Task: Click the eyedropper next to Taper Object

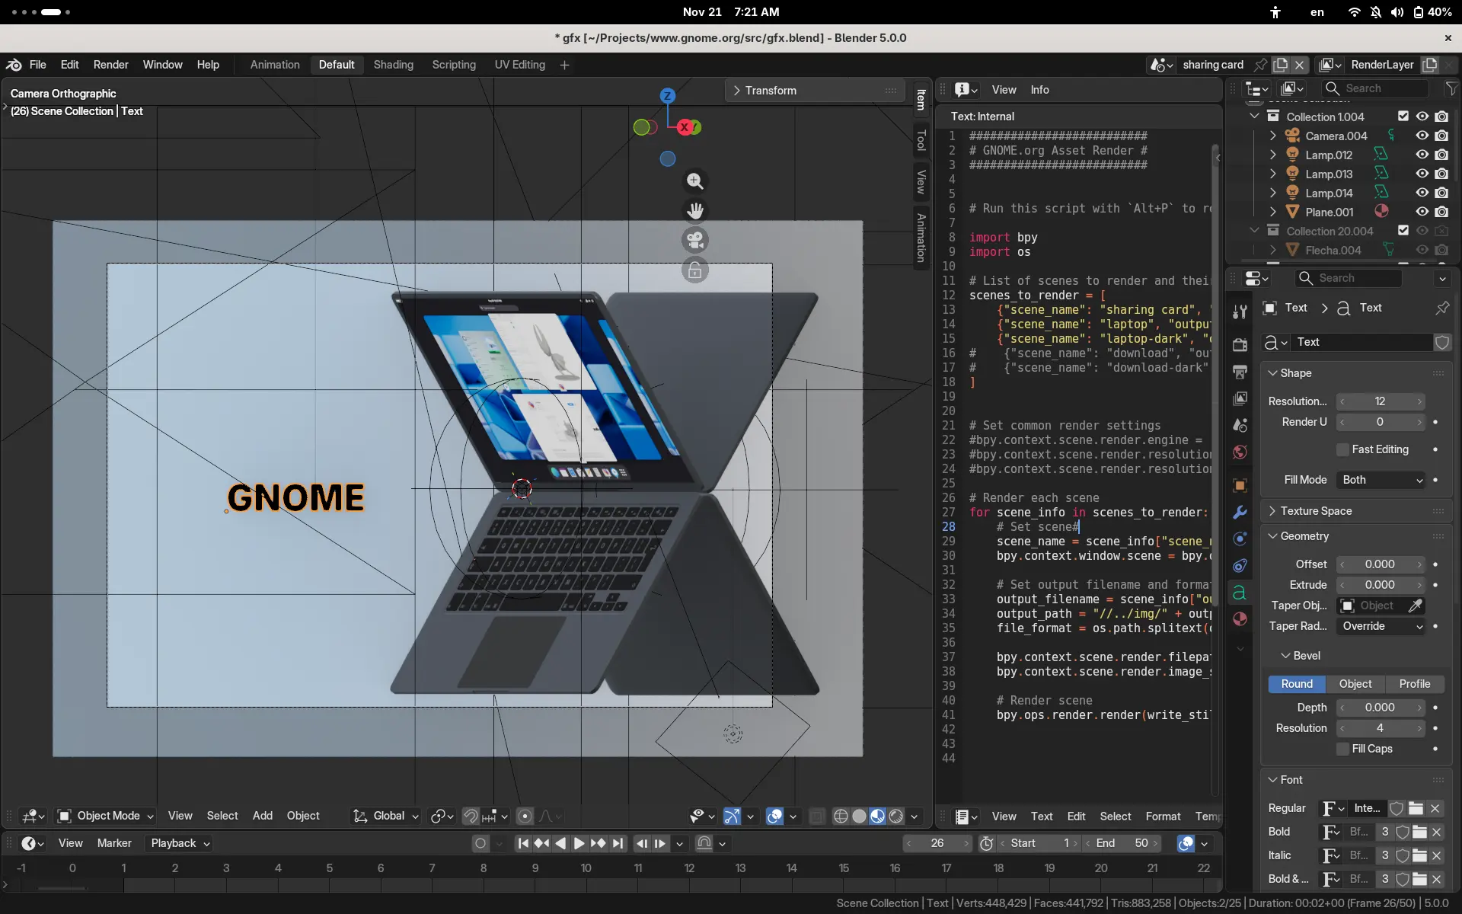Action: (1415, 606)
